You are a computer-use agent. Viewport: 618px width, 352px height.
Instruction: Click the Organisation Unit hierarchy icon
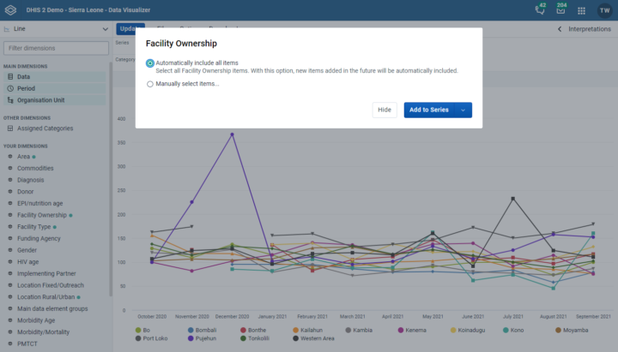(10, 100)
